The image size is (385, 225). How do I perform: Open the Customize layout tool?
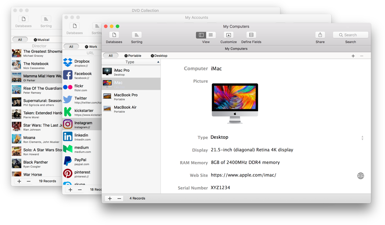228,35
